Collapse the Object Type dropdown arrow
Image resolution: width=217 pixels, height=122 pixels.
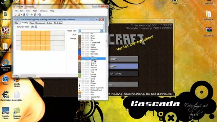tap(101, 31)
